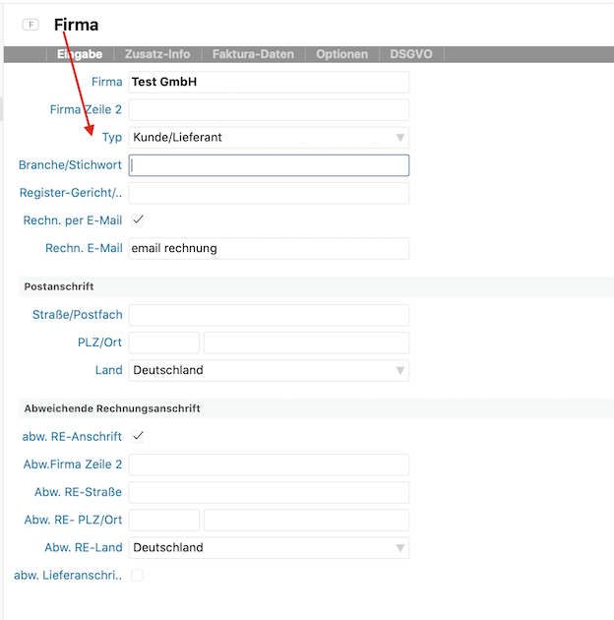This screenshot has height=620, width=614.
Task: Uncheck the abw. RE-Anschrift checkbox
Action: [x=138, y=436]
